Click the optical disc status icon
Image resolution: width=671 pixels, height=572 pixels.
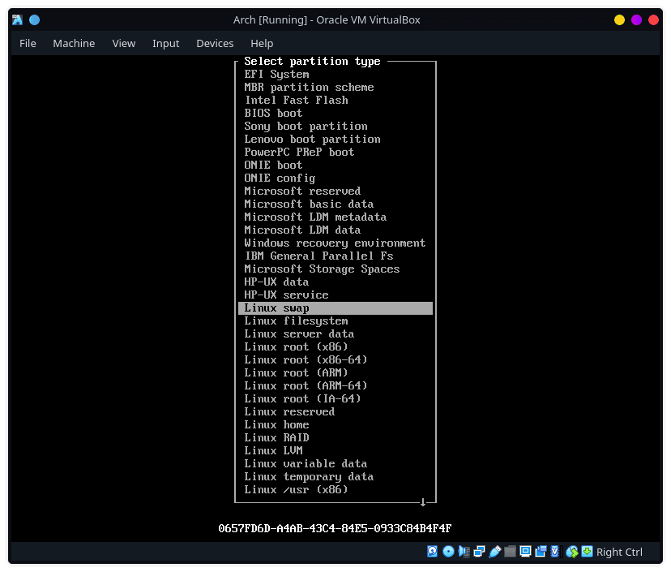pos(448,552)
